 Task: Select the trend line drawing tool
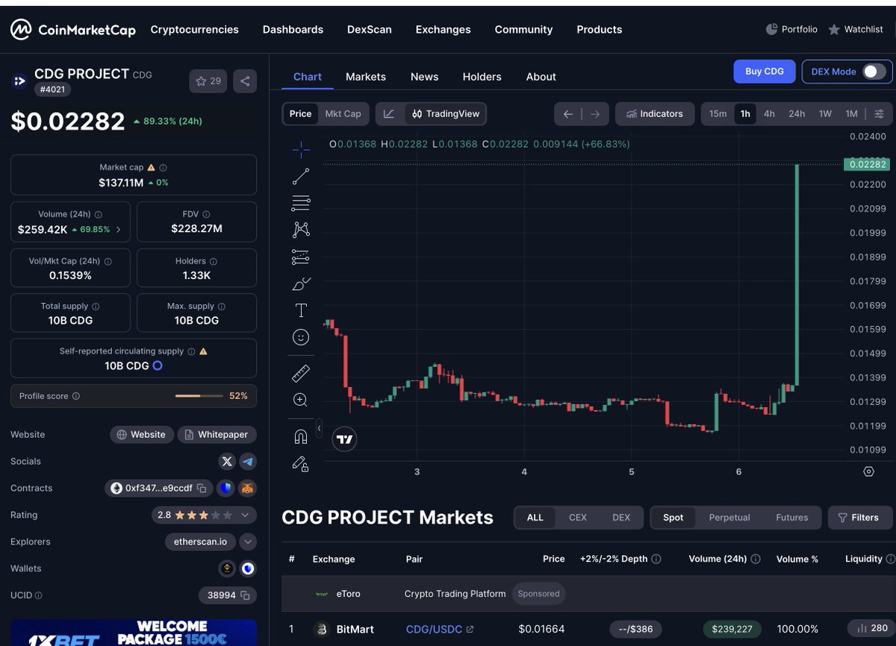click(301, 177)
